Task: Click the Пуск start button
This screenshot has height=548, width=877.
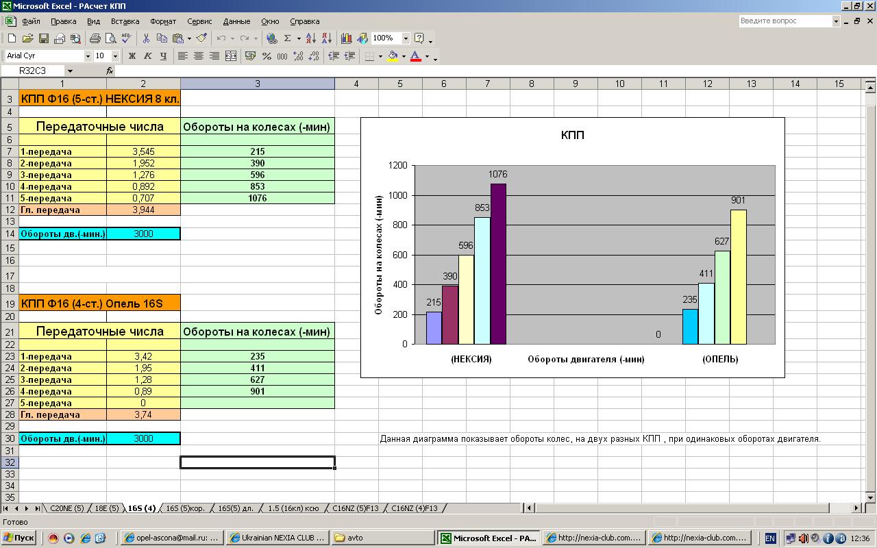Action: [x=20, y=538]
